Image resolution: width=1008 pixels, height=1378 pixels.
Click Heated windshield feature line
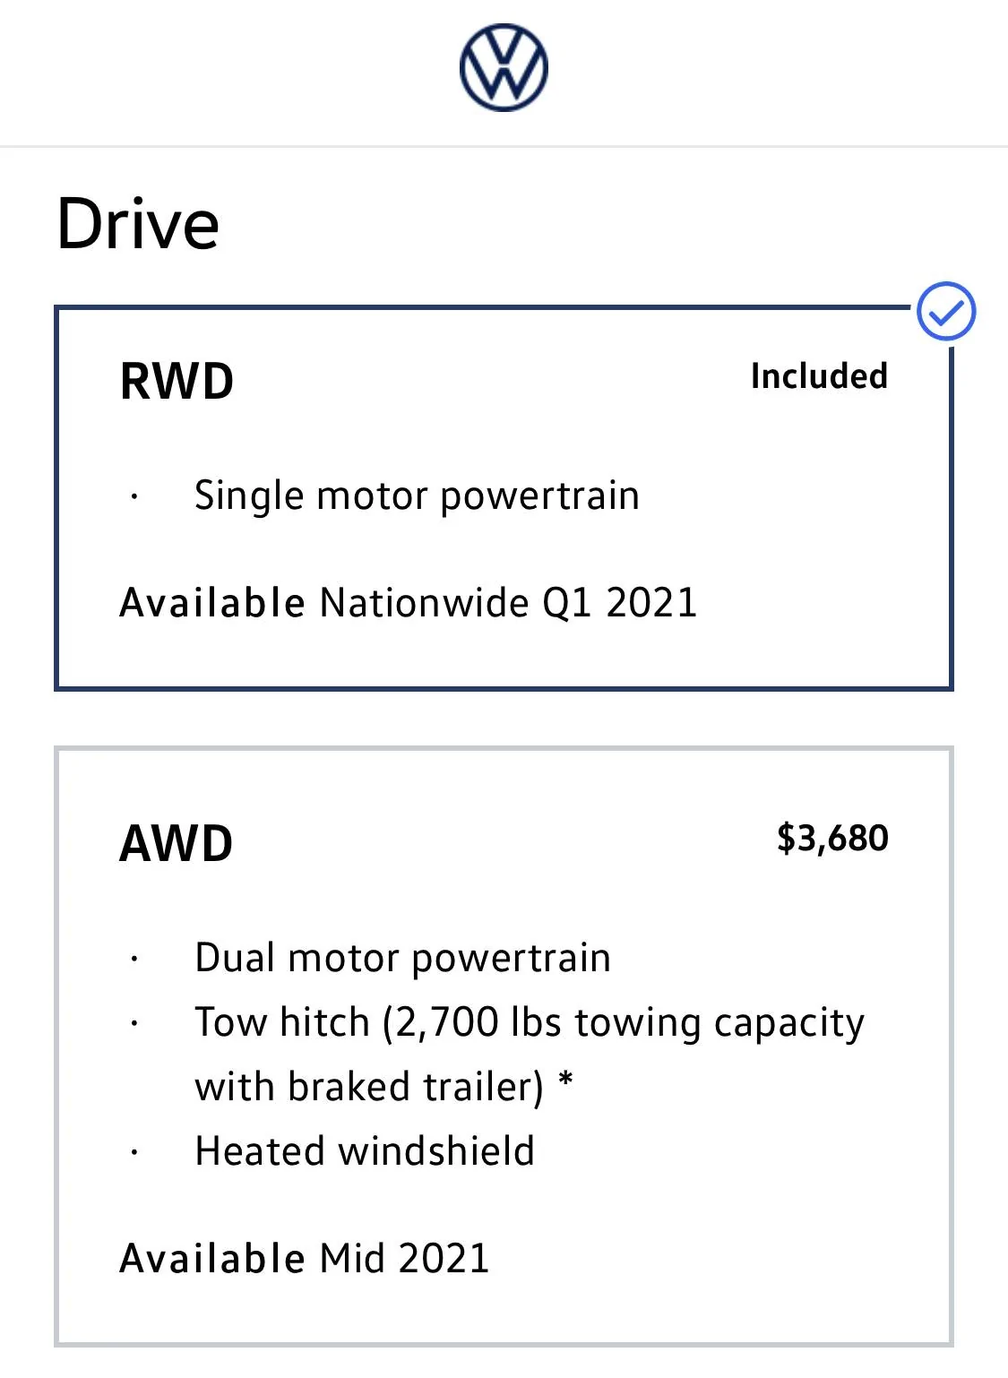[365, 1151]
